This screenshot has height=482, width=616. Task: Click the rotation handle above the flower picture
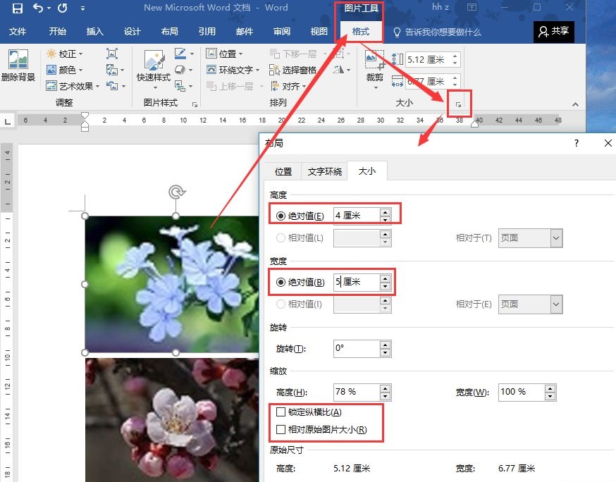click(175, 192)
